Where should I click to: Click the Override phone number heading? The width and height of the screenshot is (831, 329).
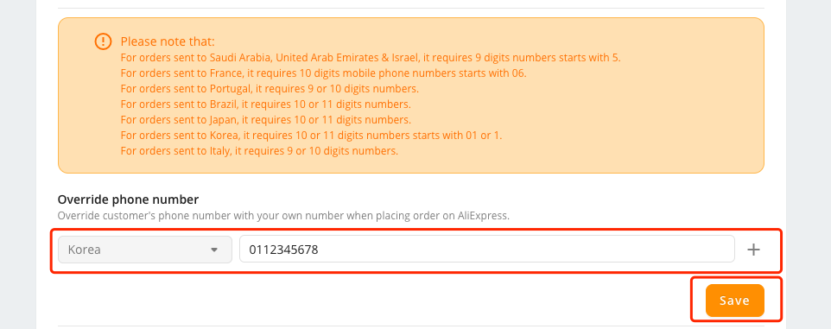click(128, 199)
